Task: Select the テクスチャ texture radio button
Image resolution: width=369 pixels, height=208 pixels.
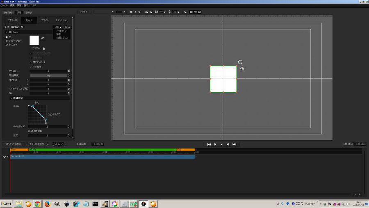Action: [7, 45]
